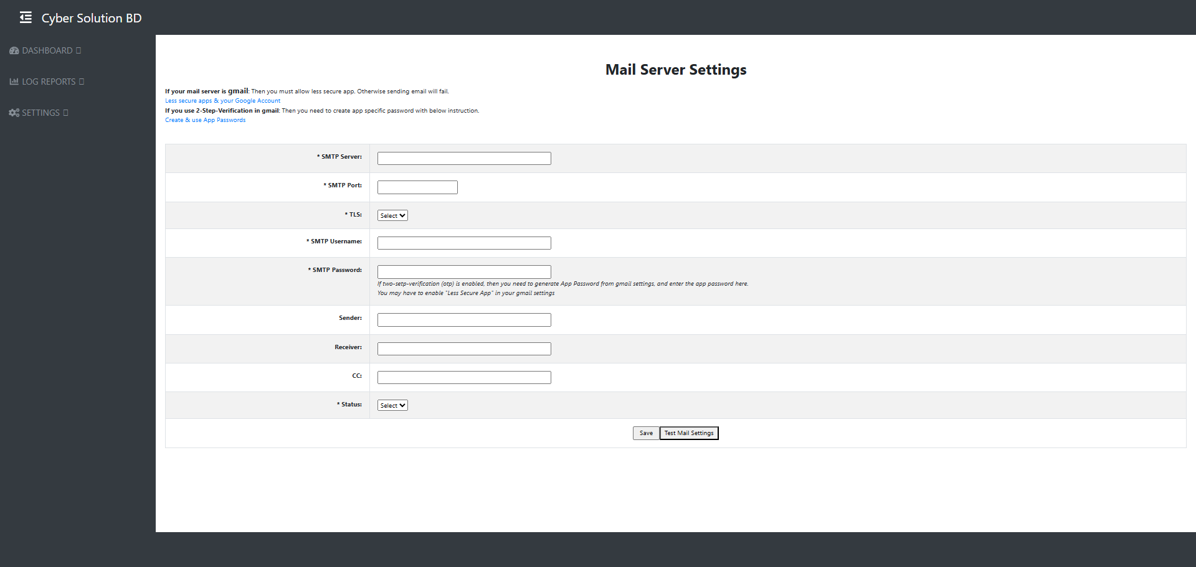Screen dimensions: 1196x567
Task: Click the Dashboard gauge icon
Action: 14,50
